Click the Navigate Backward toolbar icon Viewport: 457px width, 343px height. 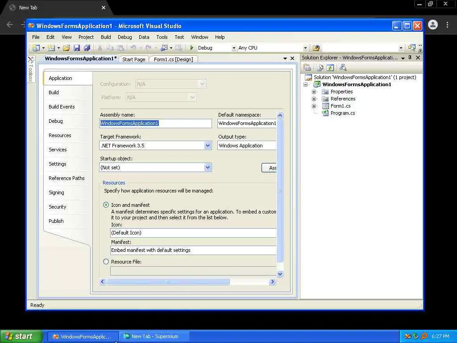click(x=164, y=48)
